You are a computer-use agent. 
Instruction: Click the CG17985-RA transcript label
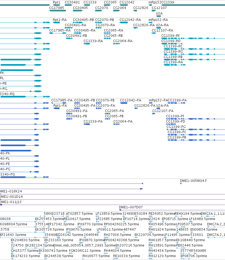(x=60, y=30)
